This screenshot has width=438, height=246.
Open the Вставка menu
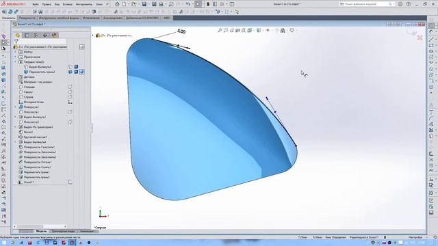(67, 4)
